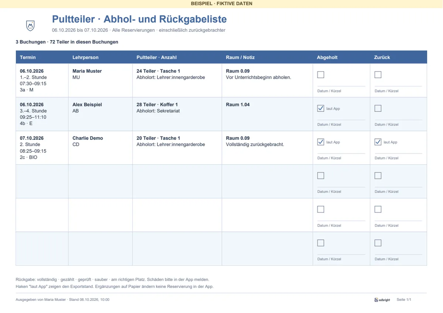The height and width of the screenshot is (313, 443).
Task: Click the date 07.10.2026 in Termin column
Action: coord(32,138)
